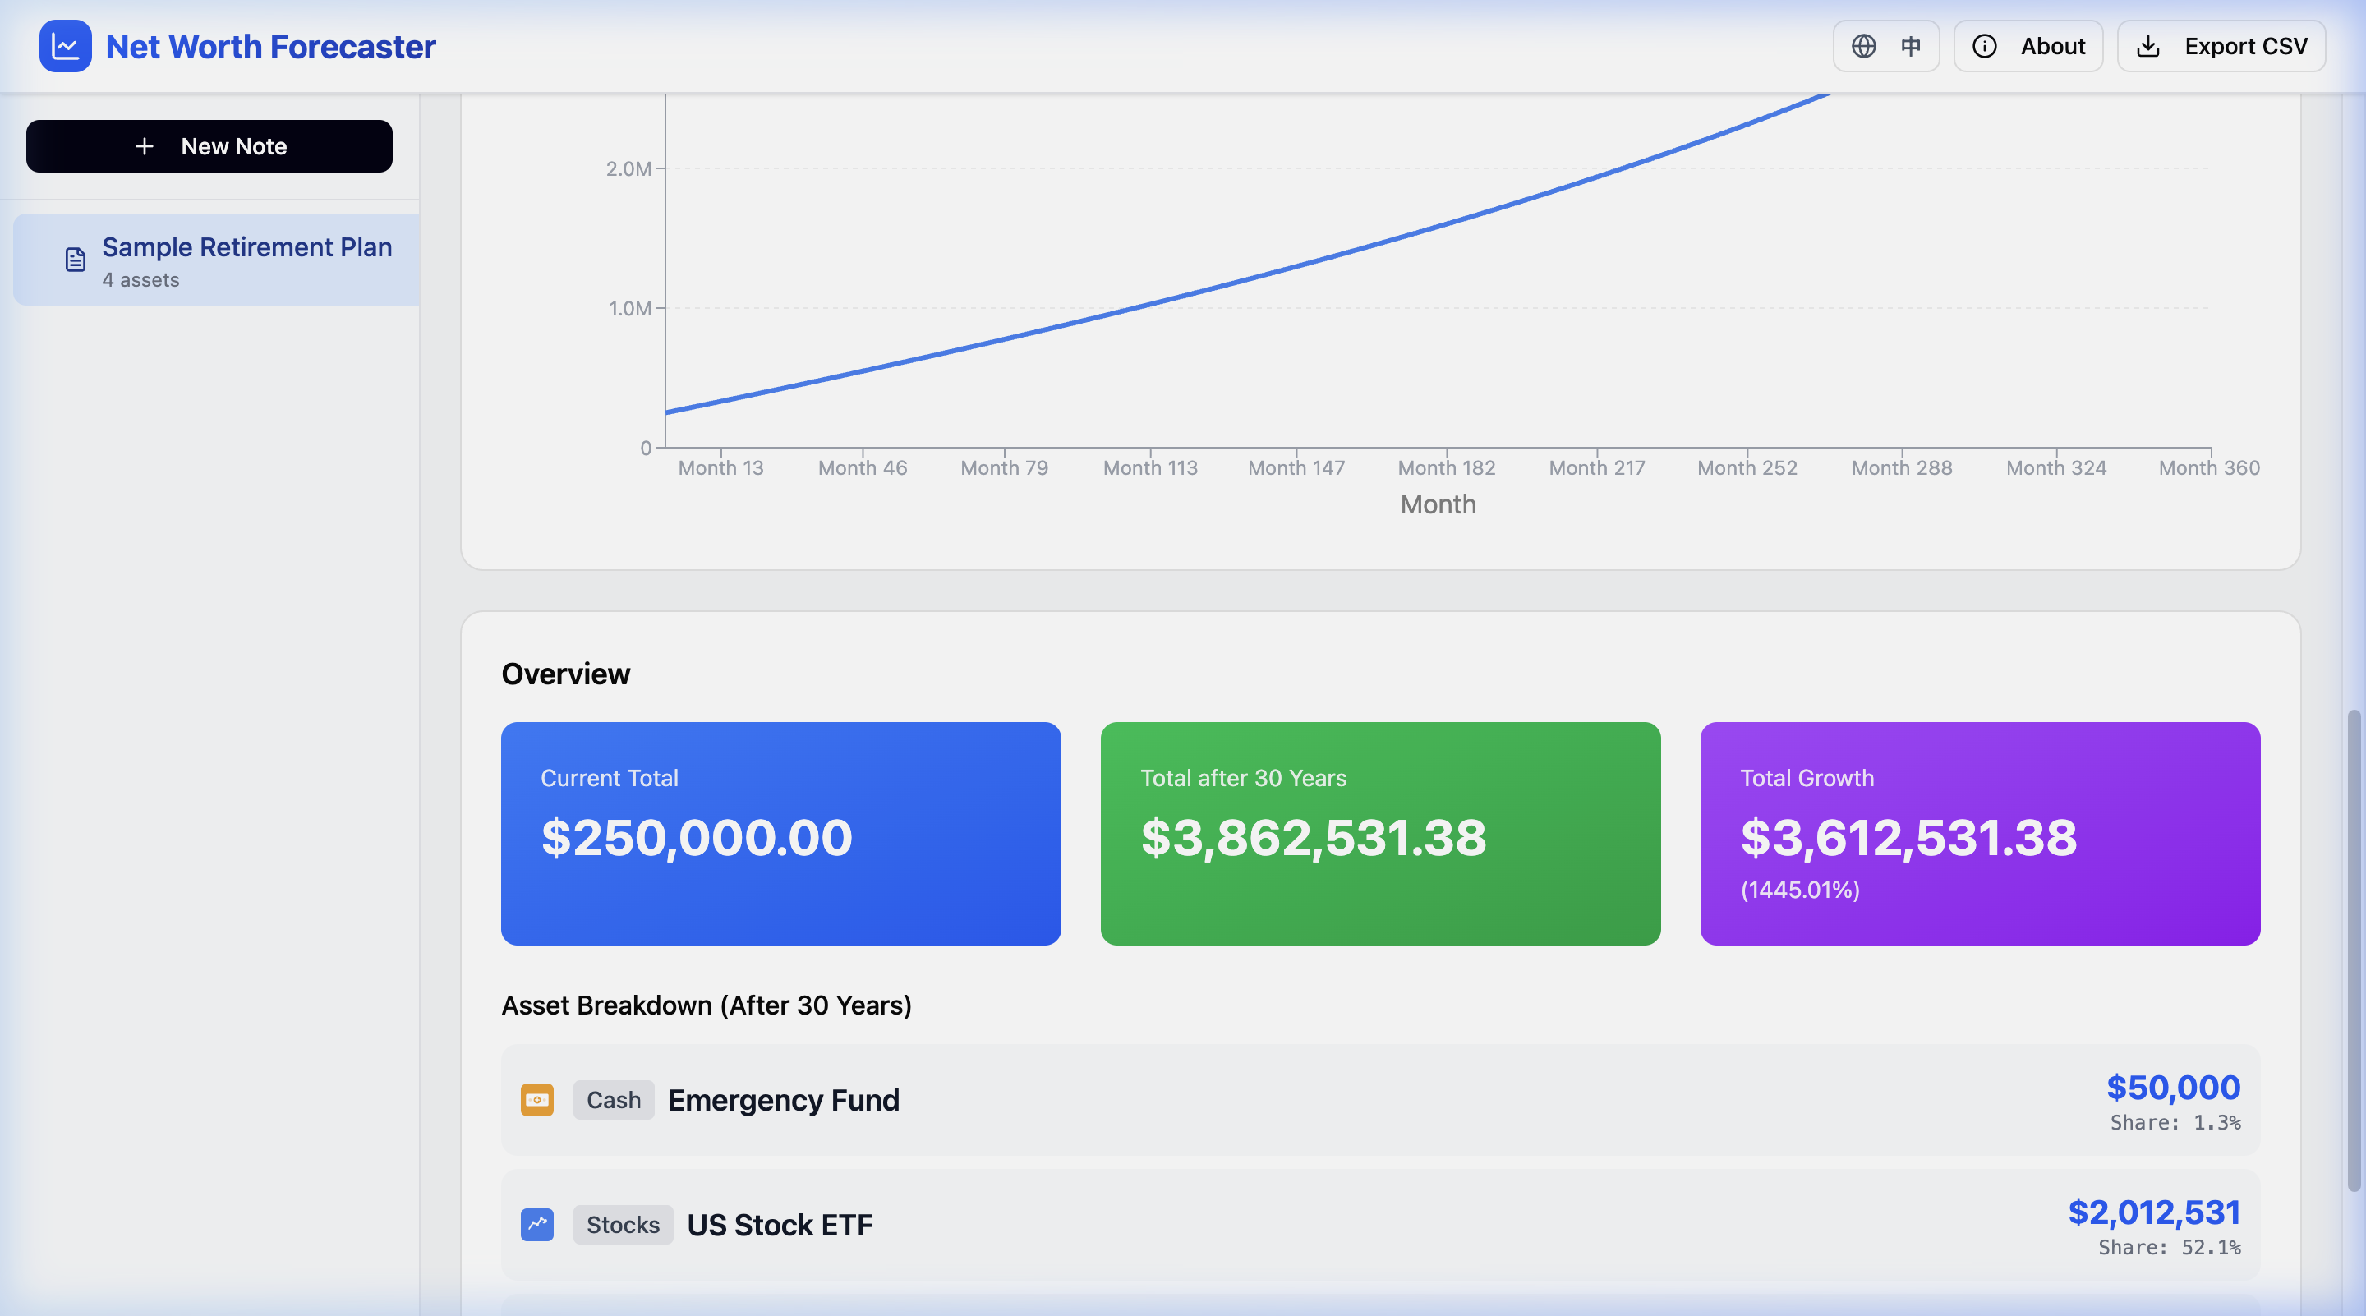Viewport: 2366px width, 1316px height.
Task: Click the Net Worth Forecaster logo icon
Action: pyautogui.click(x=64, y=46)
